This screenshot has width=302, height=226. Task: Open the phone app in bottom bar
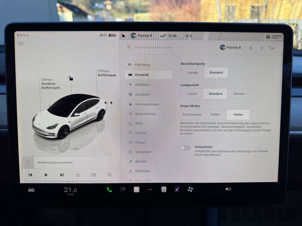coord(109,190)
